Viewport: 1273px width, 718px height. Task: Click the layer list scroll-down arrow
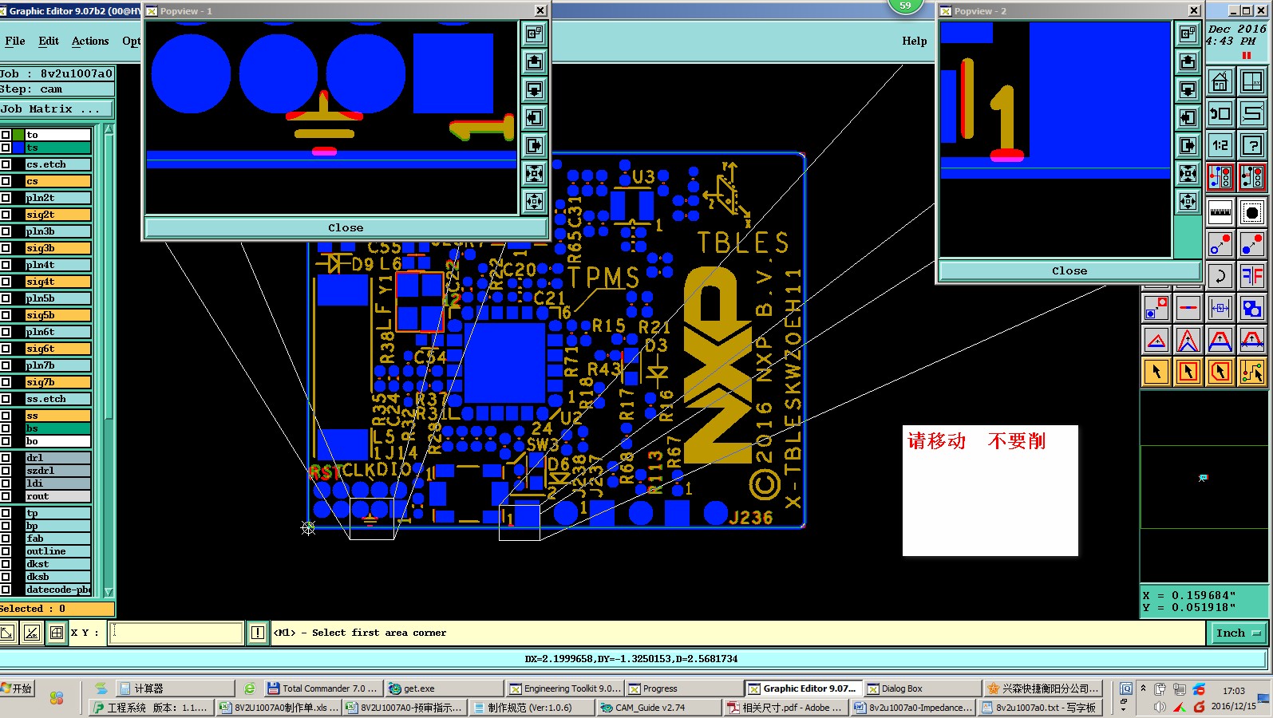(109, 593)
